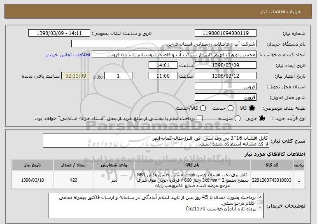Click the شهر محل تحویل field
The image size is (317, 224).
(x=226, y=97)
